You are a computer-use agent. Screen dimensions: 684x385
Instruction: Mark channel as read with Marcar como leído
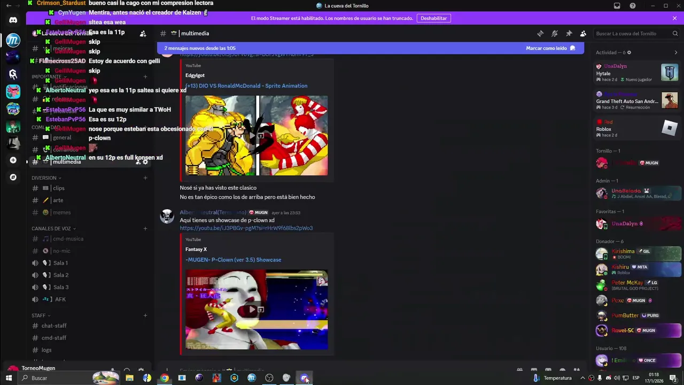(x=550, y=48)
